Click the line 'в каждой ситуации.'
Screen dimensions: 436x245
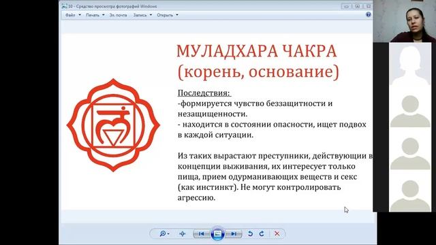tap(215, 135)
